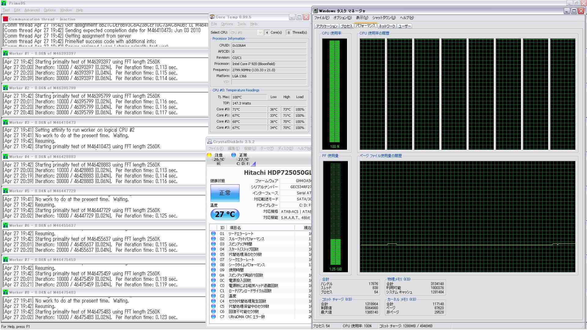Click the Worker #5 title bar icon
Image resolution: width=587 pixels, height=330 pixels.
coord(6,191)
